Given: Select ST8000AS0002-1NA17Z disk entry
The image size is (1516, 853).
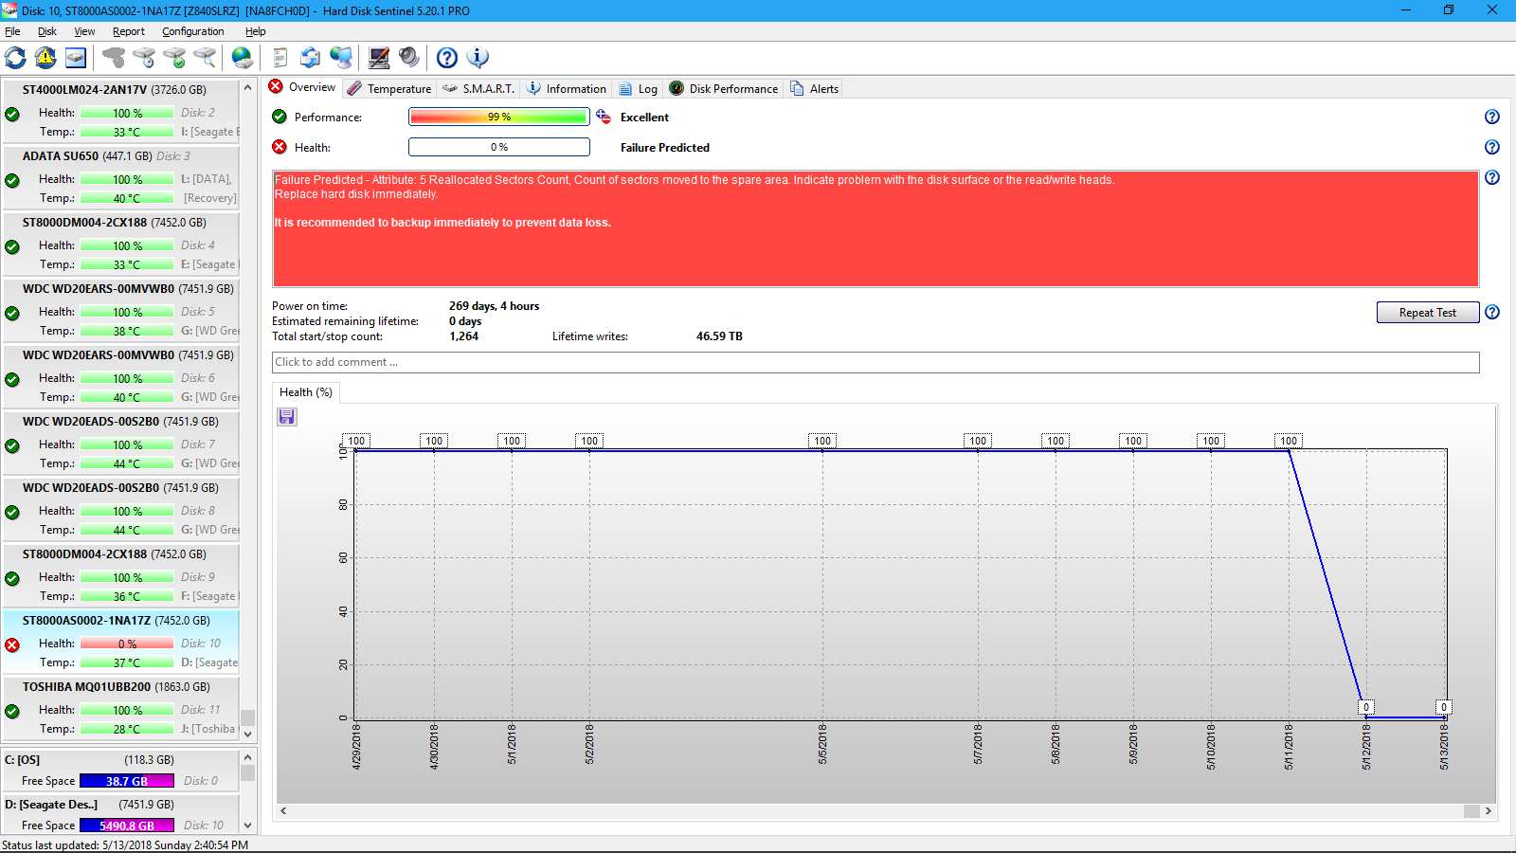Looking at the screenshot, I should click(x=120, y=642).
